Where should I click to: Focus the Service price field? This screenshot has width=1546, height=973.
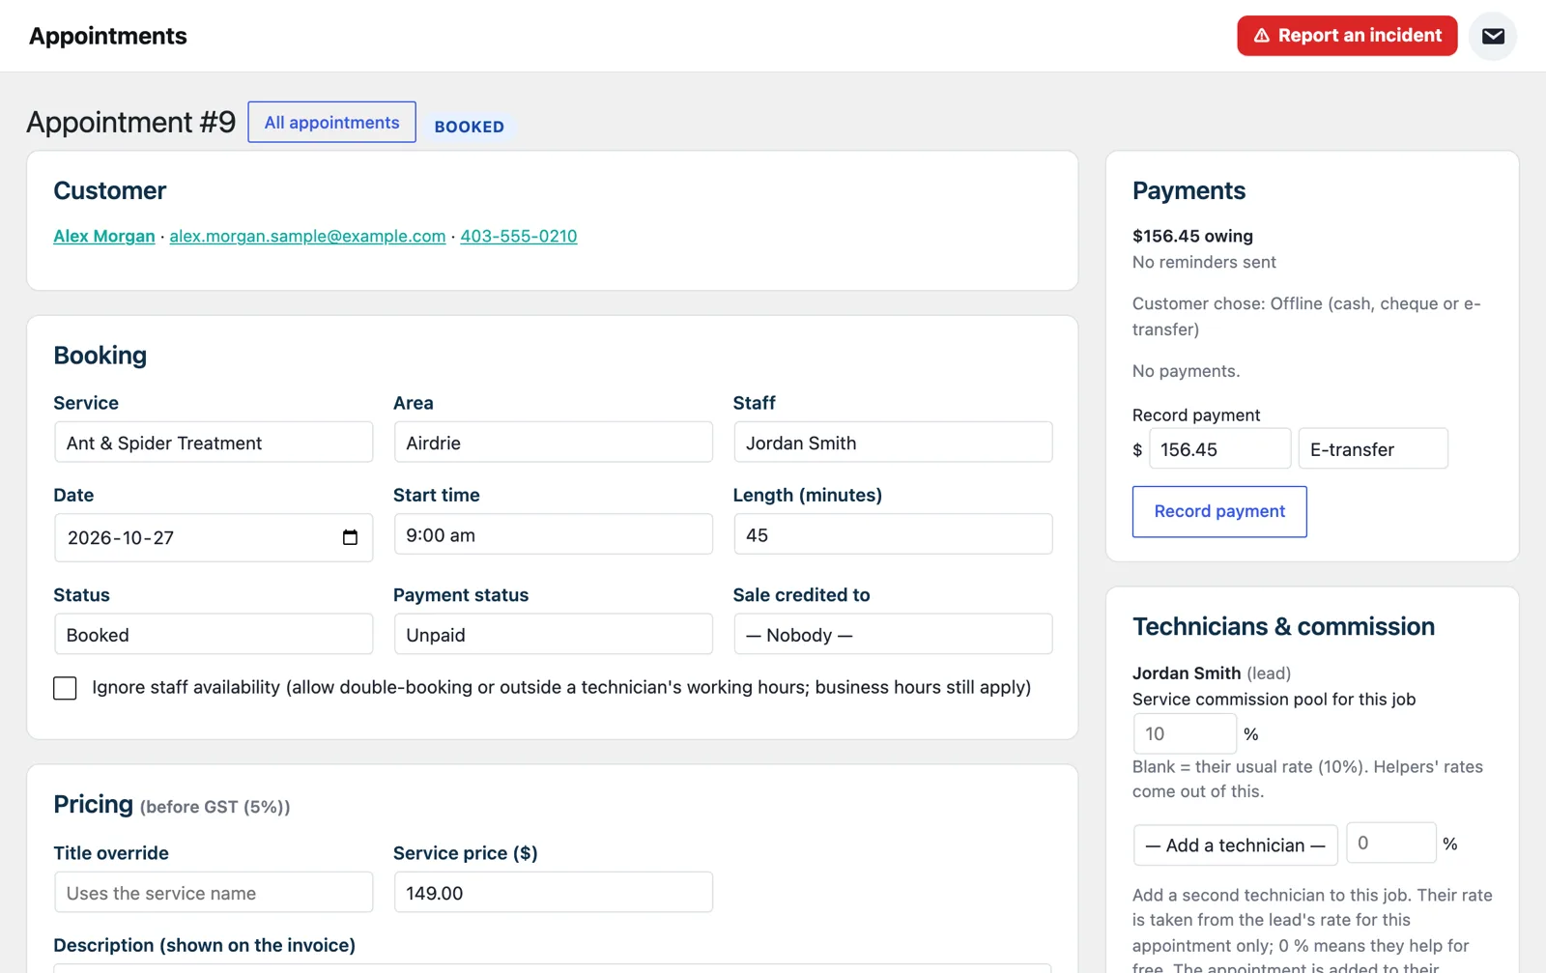(553, 893)
